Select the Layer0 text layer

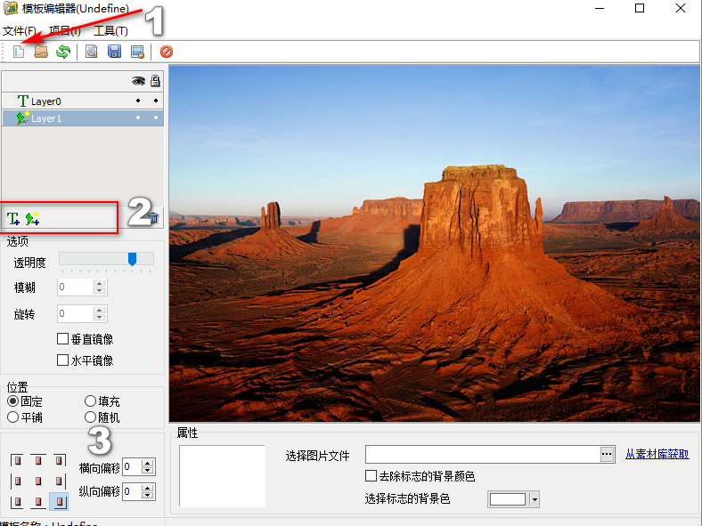[x=82, y=101]
